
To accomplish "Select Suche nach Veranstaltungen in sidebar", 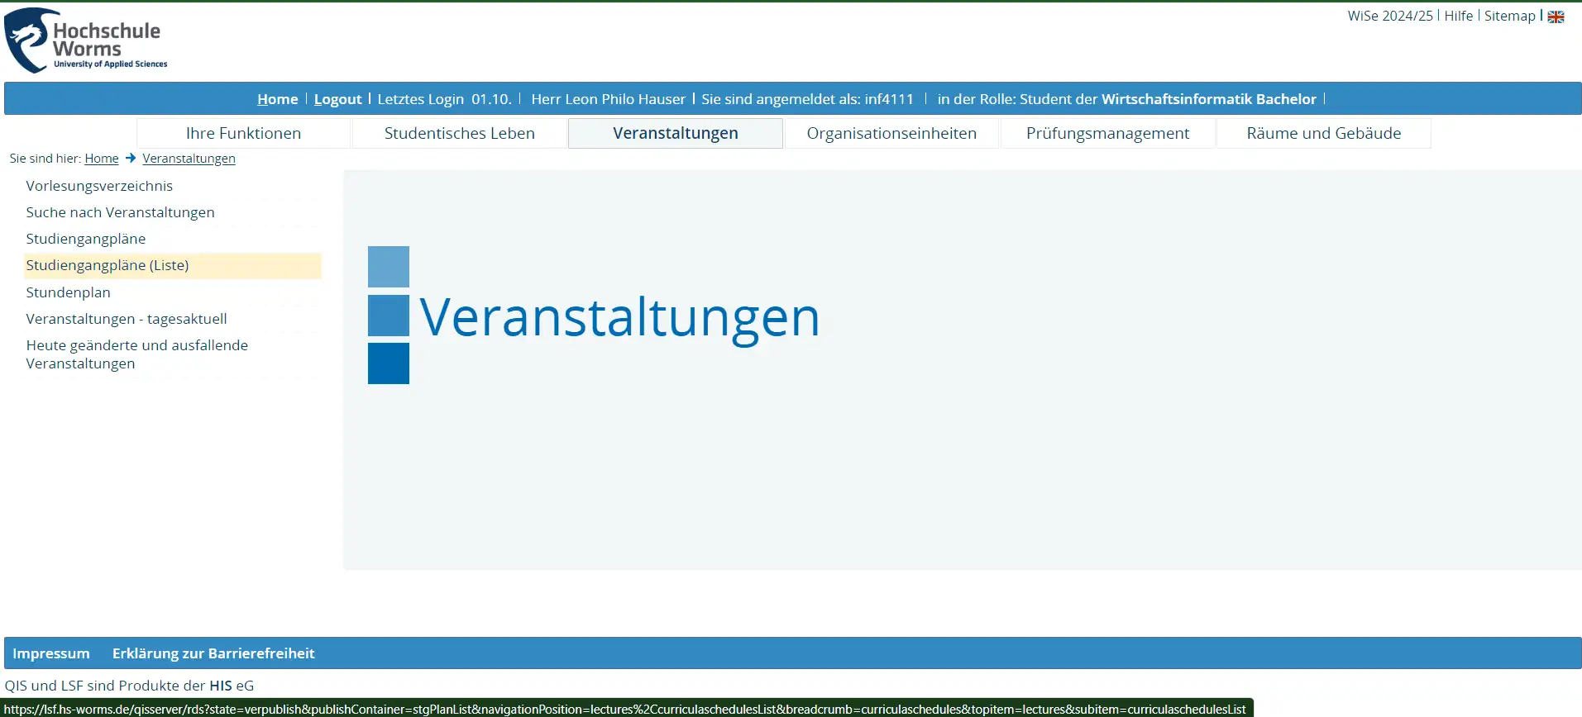I will [120, 212].
